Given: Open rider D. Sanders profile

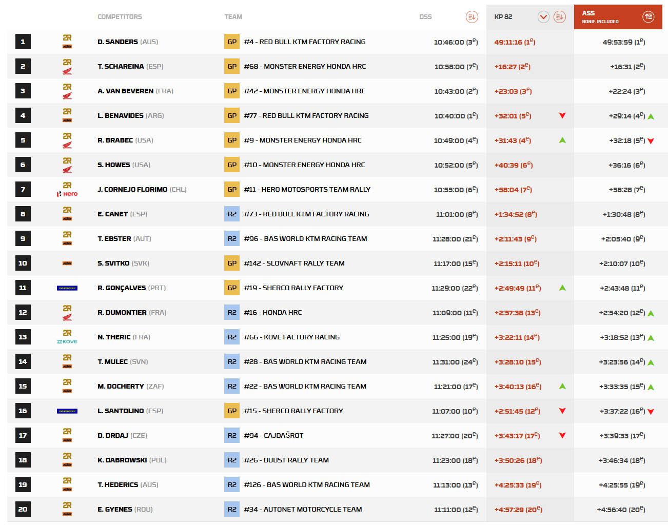Looking at the screenshot, I should [x=117, y=42].
